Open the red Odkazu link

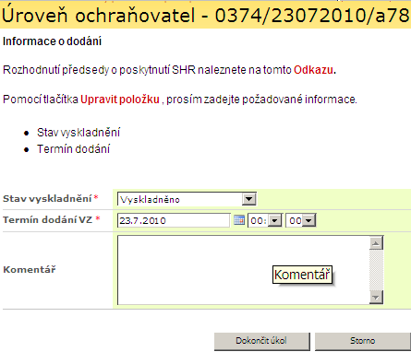[313, 70]
